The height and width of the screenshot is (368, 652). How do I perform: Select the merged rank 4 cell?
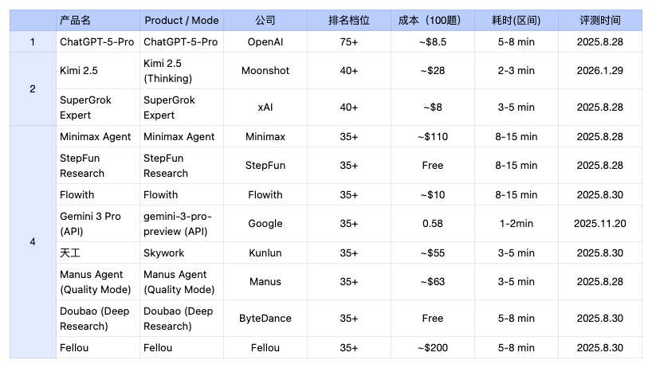pyautogui.click(x=33, y=241)
